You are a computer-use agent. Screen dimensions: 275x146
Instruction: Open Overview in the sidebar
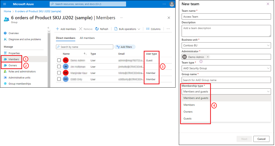click(13, 33)
